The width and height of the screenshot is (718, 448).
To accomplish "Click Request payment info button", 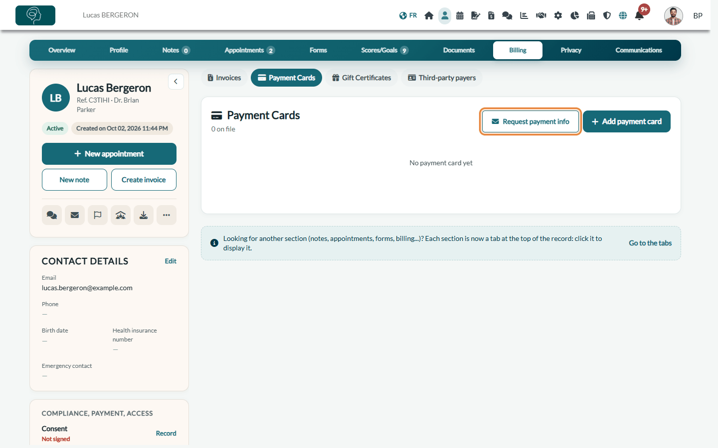I will [x=531, y=121].
